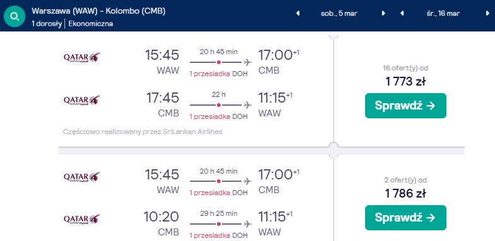Go to next return date arrow
Image resolution: width=495 pixels, height=241 pixels.
[x=487, y=13]
